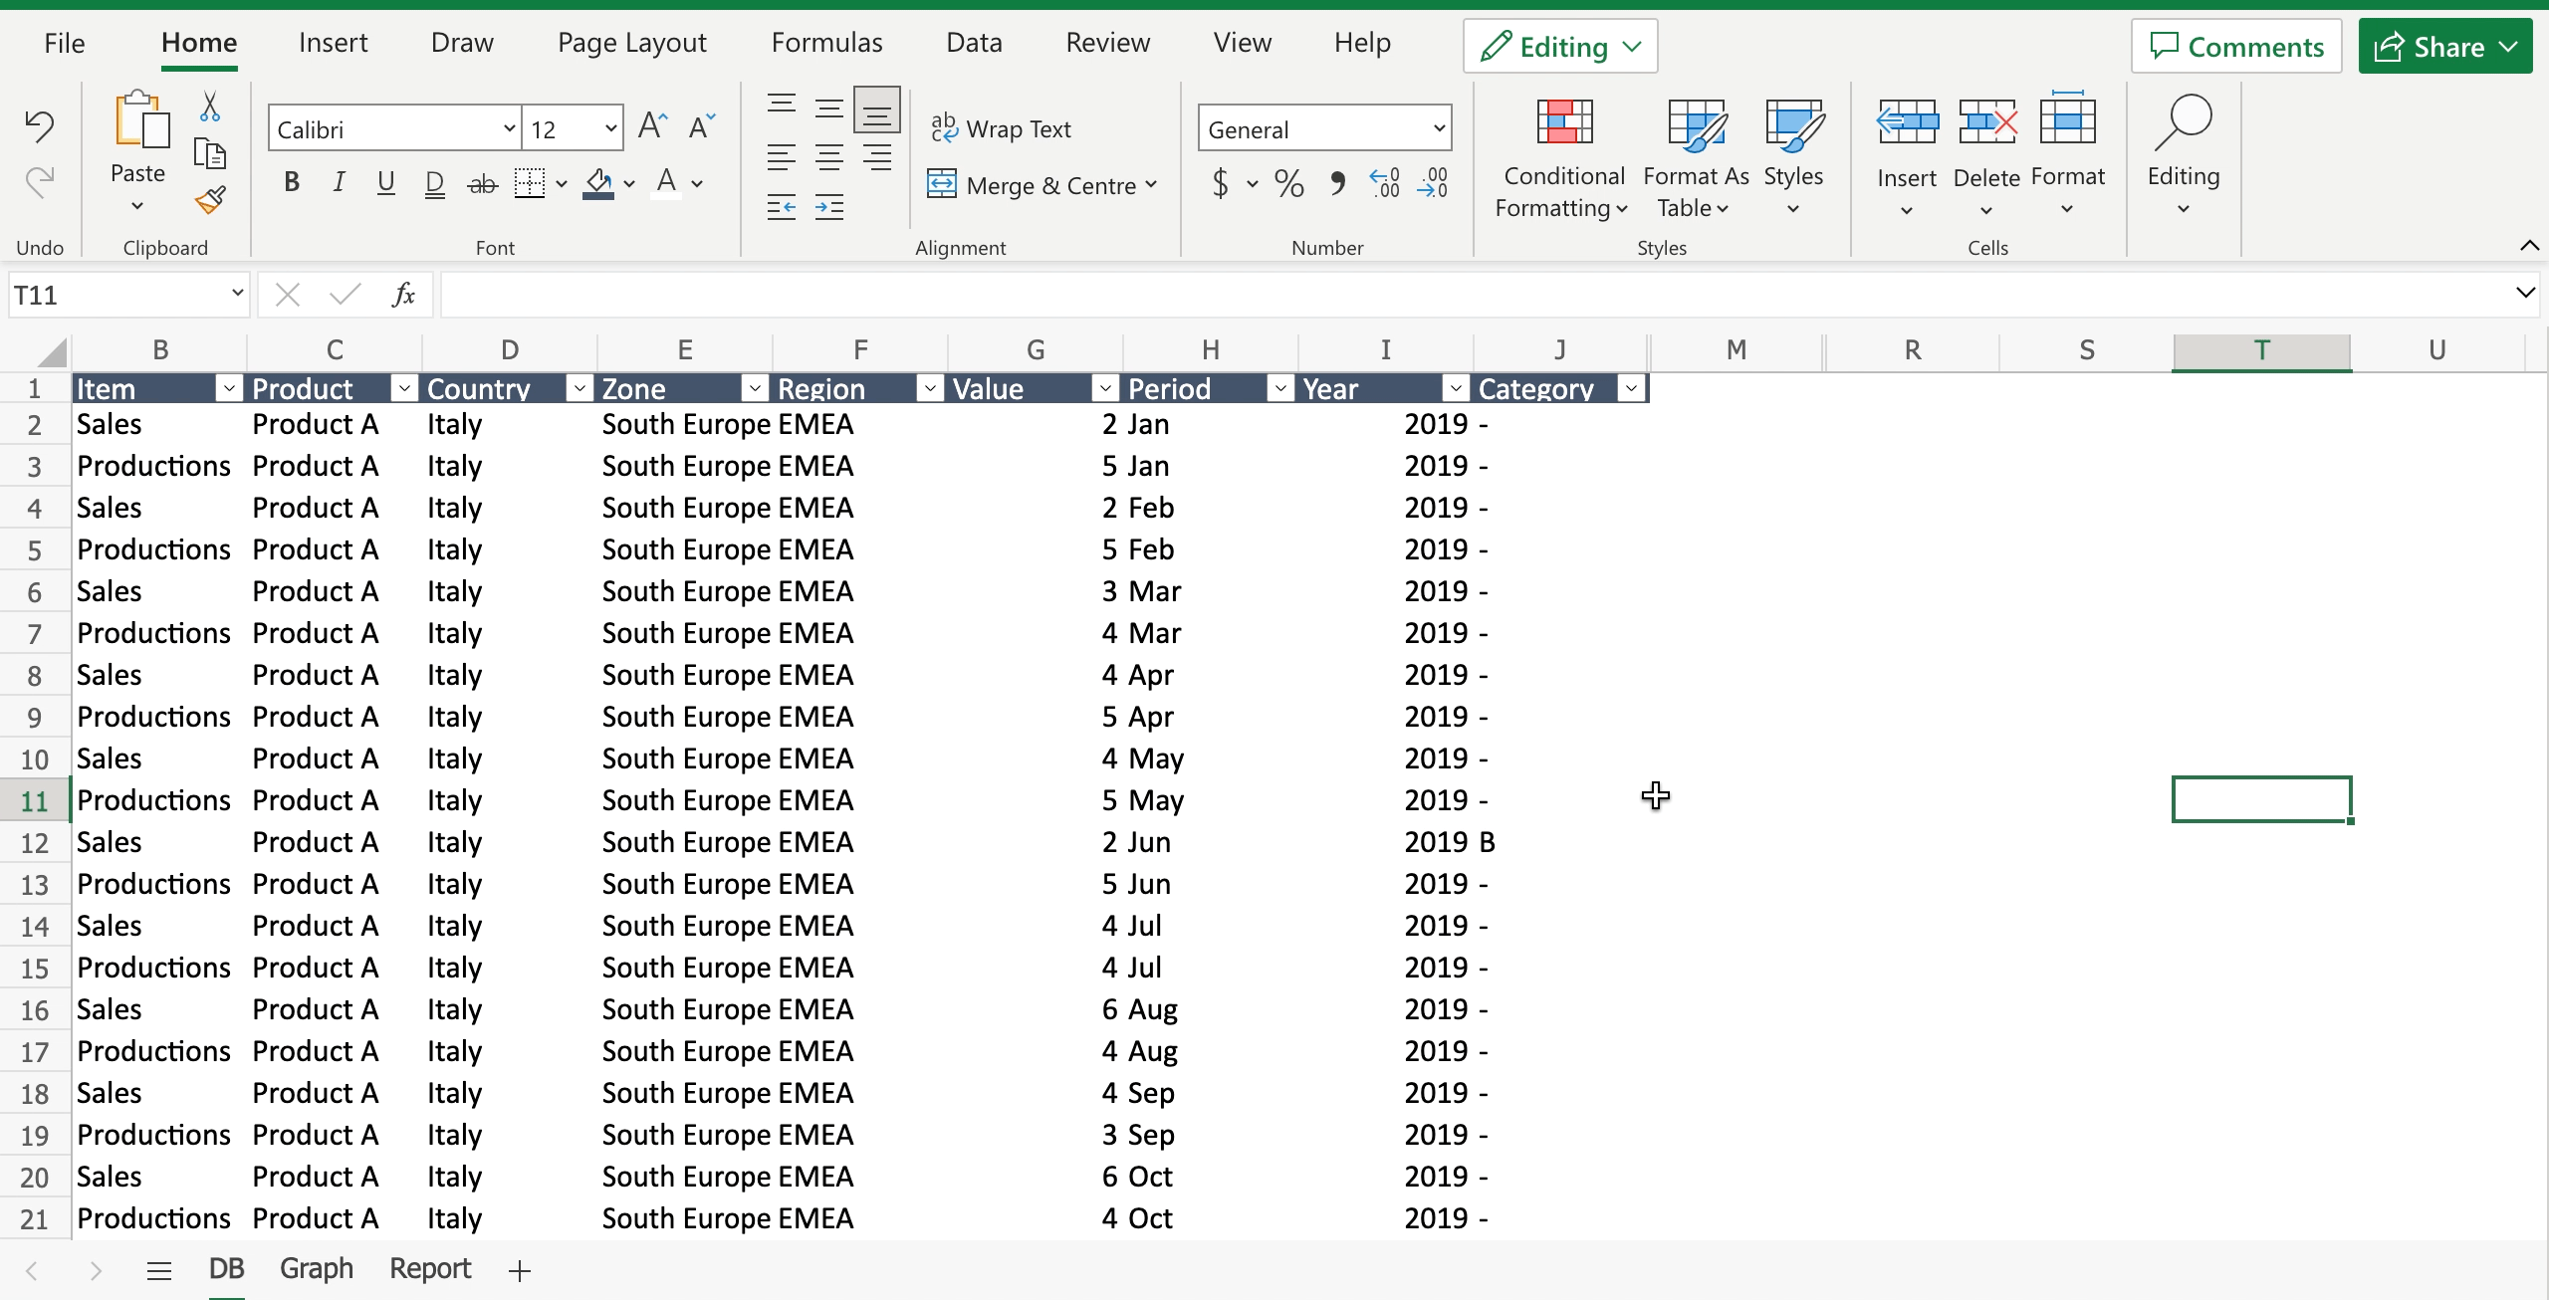The image size is (2549, 1300).
Task: Click the Increase Indent icon
Action: tap(828, 207)
